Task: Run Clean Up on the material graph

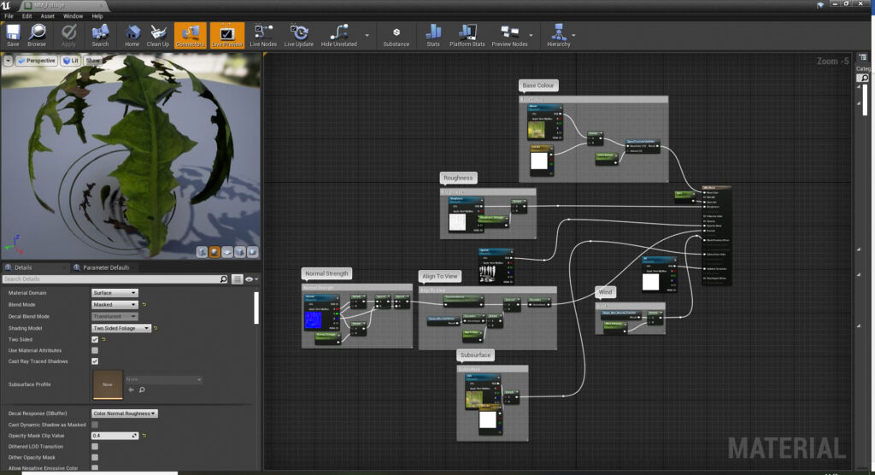Action: [158, 34]
